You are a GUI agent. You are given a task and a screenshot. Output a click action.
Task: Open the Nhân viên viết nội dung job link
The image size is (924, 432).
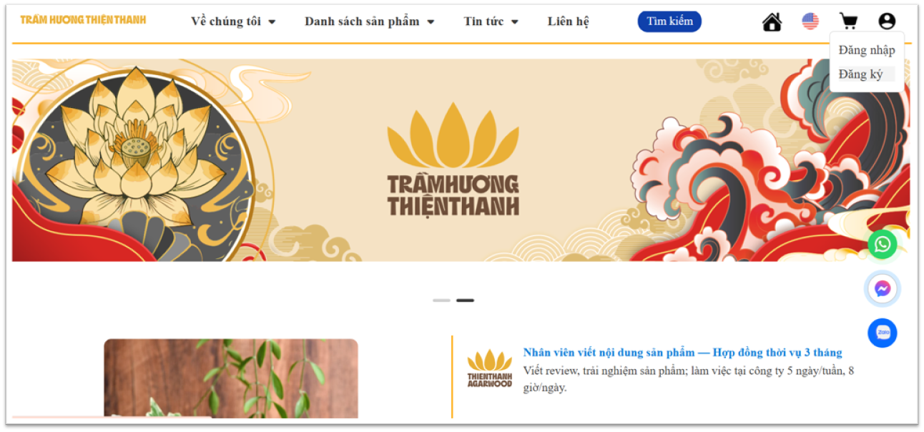(x=682, y=353)
